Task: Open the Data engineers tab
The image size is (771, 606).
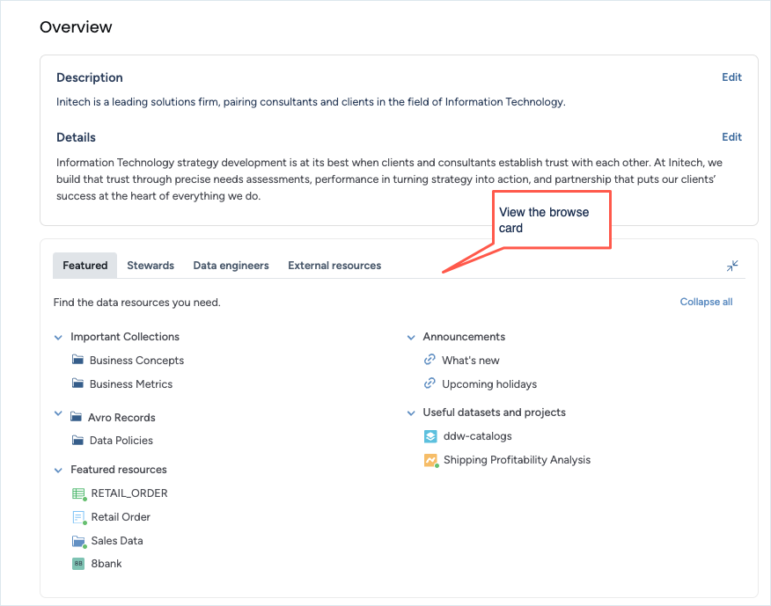Action: (x=231, y=266)
